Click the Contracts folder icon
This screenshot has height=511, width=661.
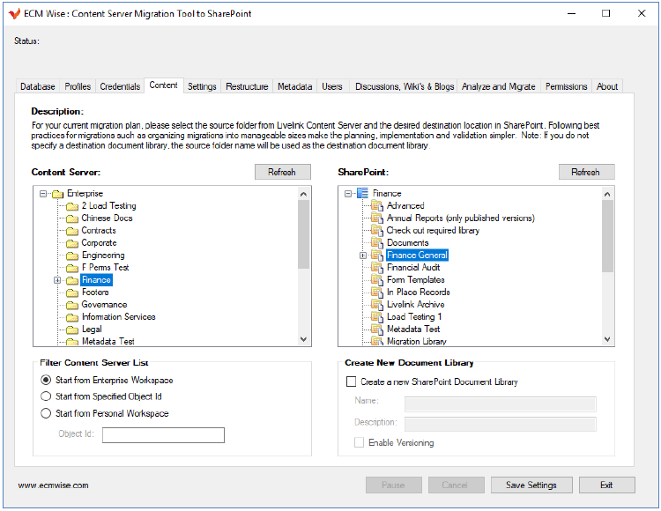72,231
